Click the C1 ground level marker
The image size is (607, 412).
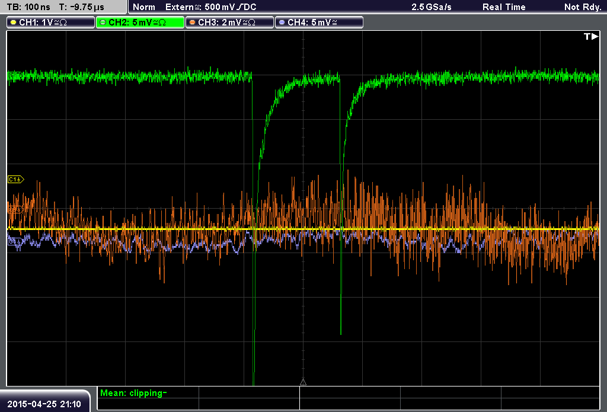pos(16,179)
